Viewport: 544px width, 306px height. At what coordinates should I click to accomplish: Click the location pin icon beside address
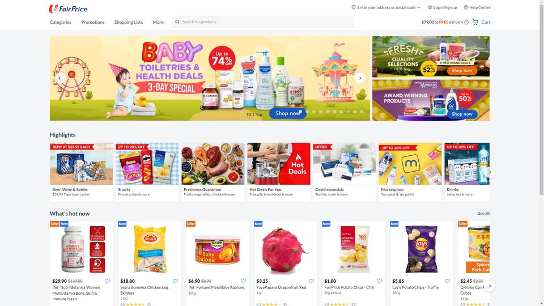pyautogui.click(x=354, y=7)
